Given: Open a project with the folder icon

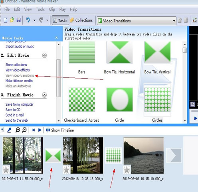Looking at the screenshot, I should click(12, 20).
